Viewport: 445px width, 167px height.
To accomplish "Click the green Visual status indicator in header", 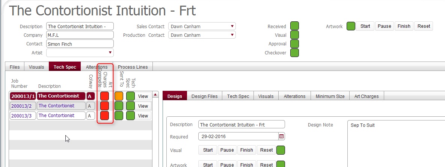I will click(294, 35).
